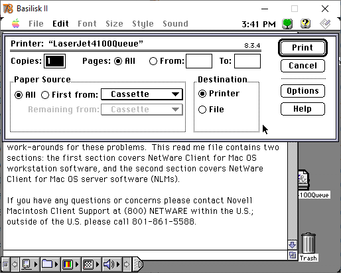Select Paper Source All radio button
Viewport: 341px width, 273px height.
coord(19,95)
